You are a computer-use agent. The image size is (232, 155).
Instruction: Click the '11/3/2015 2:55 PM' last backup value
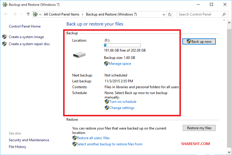click(x=119, y=81)
